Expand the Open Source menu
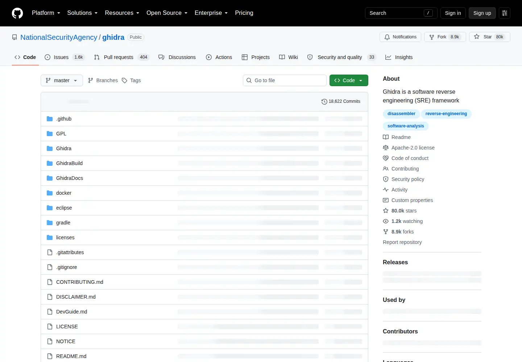The image size is (522, 362). [x=167, y=13]
